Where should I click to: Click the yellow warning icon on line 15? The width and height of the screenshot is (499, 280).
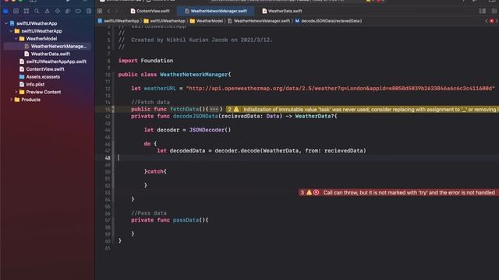(236, 109)
